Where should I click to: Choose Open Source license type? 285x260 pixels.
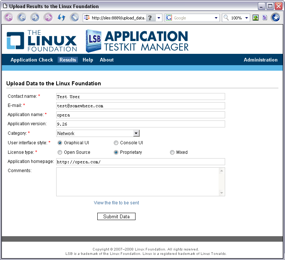(x=60, y=152)
